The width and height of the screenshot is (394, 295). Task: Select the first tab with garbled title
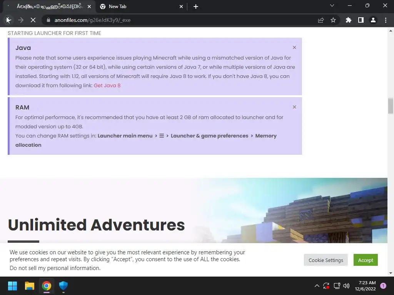49,7
